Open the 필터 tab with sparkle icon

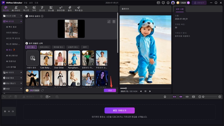click(x=70, y=9)
